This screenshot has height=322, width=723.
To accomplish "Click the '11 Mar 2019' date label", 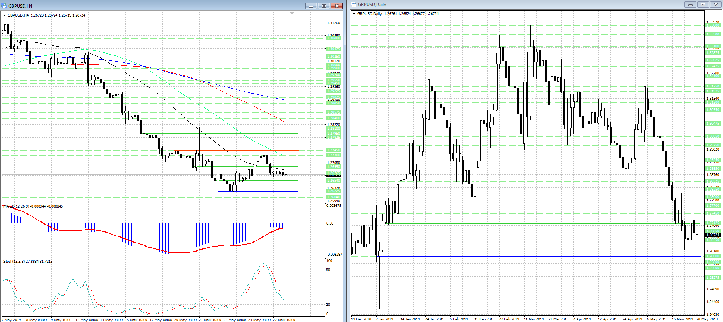I will (534, 319).
